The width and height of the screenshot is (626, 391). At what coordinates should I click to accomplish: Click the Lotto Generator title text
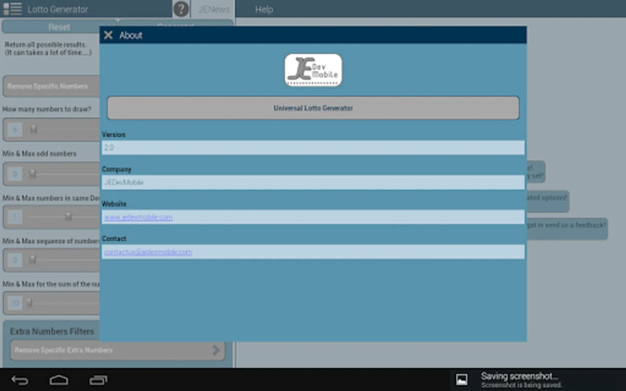(x=58, y=9)
